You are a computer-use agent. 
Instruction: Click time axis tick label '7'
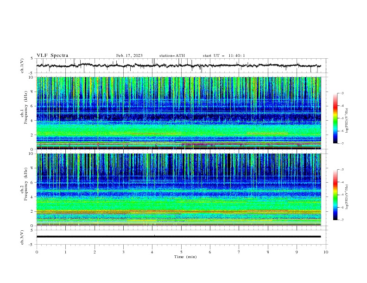pyautogui.click(x=239, y=252)
